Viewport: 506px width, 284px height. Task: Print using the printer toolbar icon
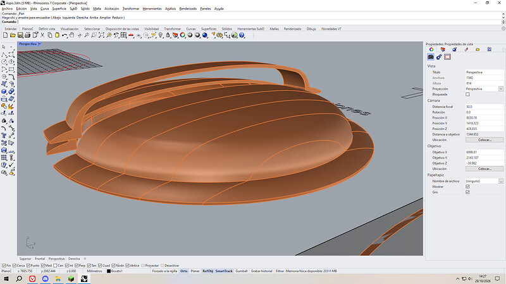[x=27, y=35]
